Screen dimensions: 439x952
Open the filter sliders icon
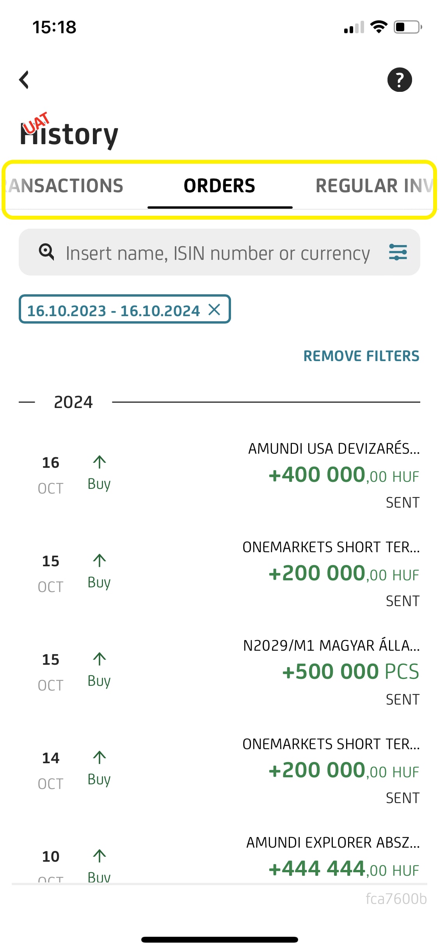[398, 252]
